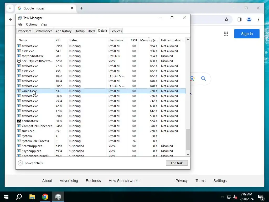Screen dimensions: 269x202
Task: Click the SearchApp.exe process icon
Action: tap(19, 146)
